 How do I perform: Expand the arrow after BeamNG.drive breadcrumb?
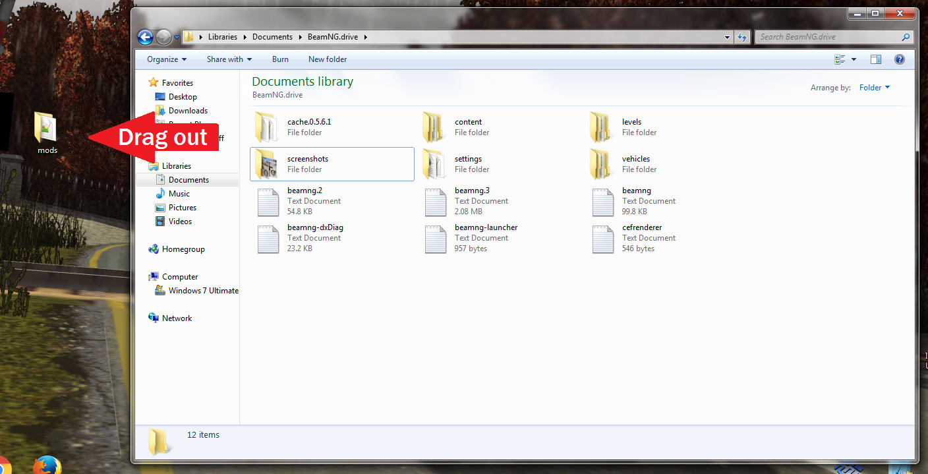click(365, 38)
